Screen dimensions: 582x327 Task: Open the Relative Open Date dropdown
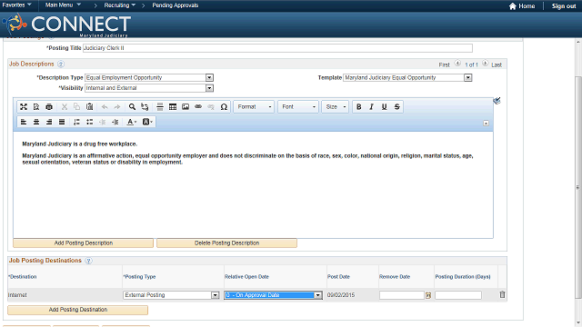click(x=317, y=295)
